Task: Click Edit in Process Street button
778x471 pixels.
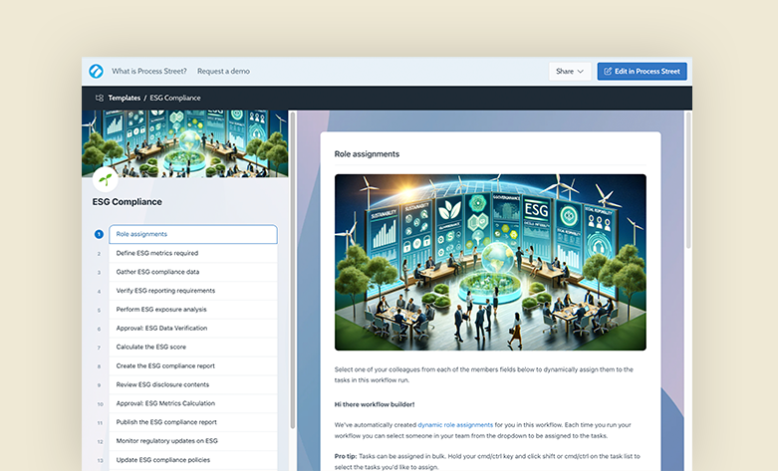Action: point(643,72)
